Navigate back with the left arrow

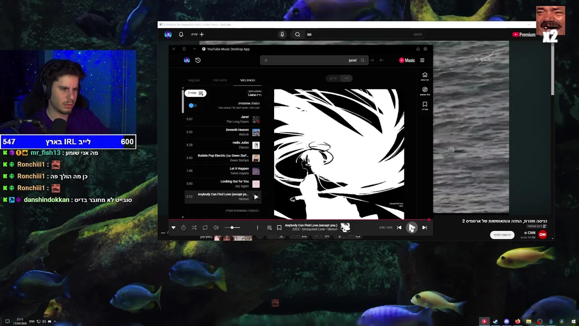pyautogui.click(x=382, y=60)
